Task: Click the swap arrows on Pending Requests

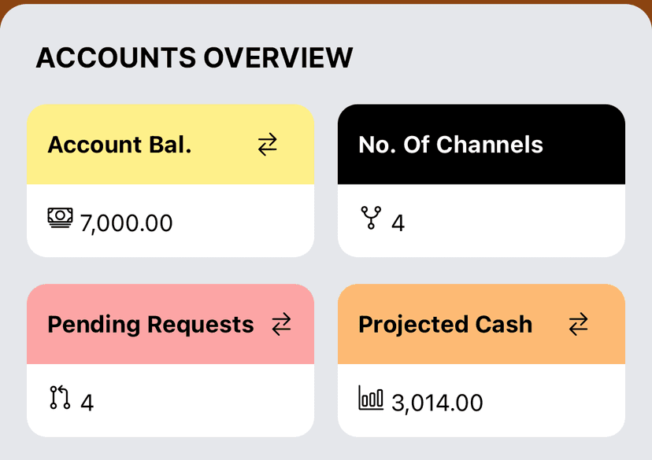Action: (x=281, y=324)
